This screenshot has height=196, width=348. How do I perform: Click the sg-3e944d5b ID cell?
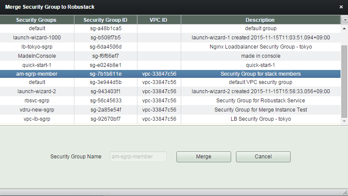(105, 82)
